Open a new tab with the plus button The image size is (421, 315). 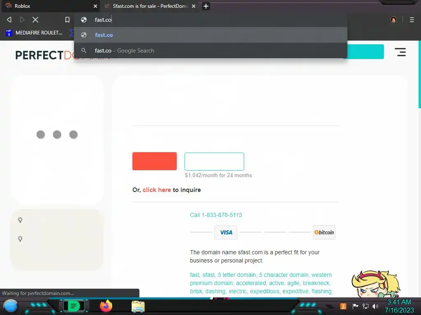click(206, 6)
